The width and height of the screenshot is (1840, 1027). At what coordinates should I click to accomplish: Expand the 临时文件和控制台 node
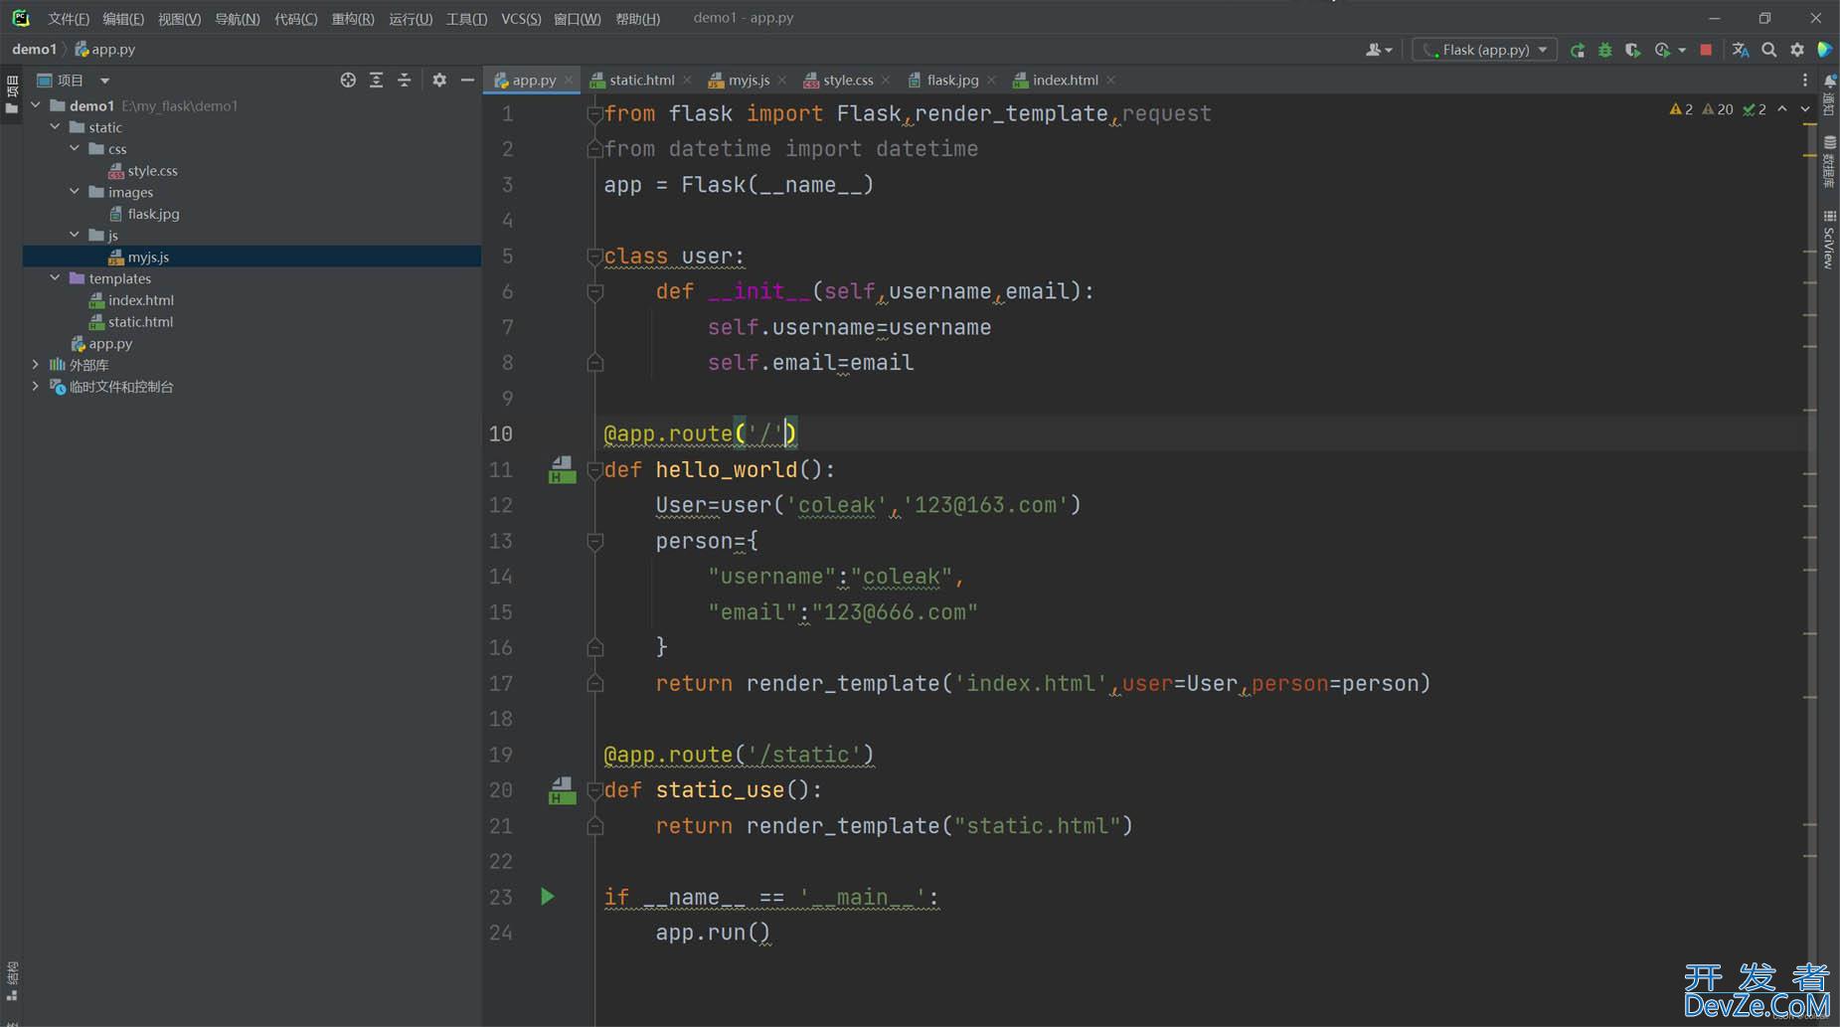pos(36,387)
